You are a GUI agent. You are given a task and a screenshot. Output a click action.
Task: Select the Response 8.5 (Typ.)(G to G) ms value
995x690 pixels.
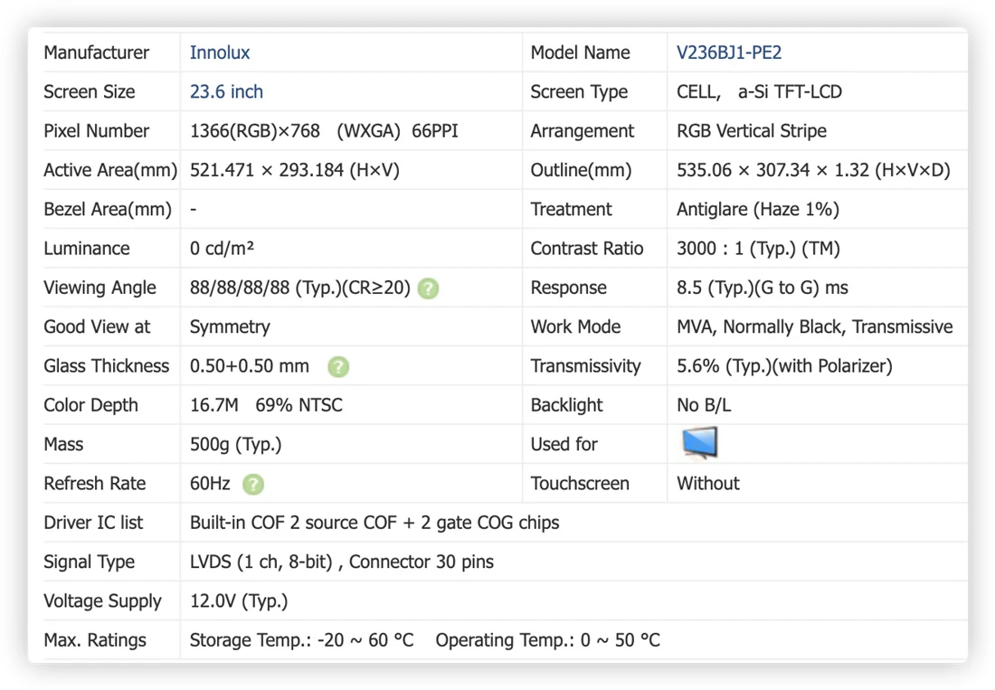pos(763,288)
